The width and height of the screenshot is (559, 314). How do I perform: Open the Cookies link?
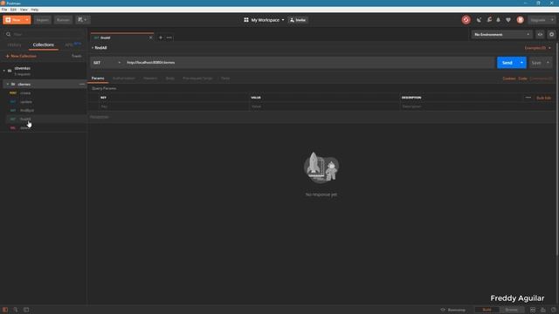(508, 78)
